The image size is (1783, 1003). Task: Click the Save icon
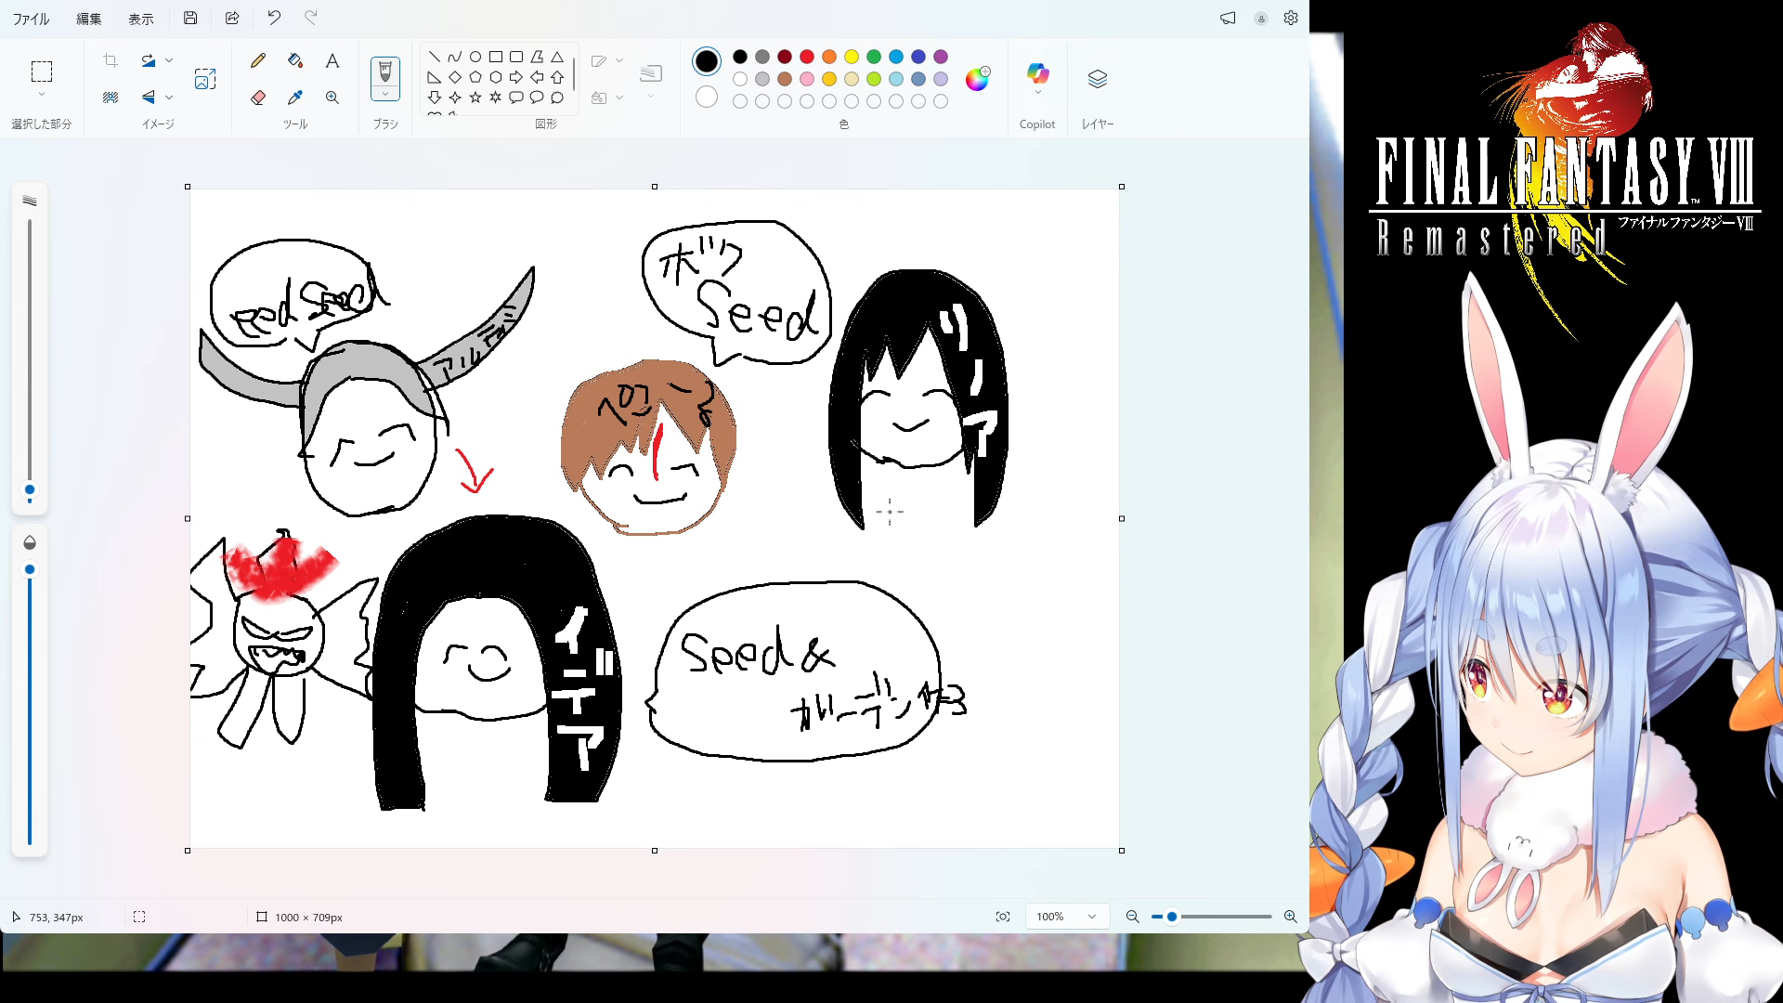coord(190,18)
